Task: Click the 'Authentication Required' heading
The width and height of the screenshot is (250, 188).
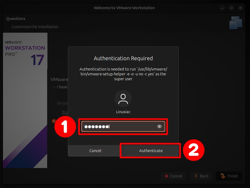Action: coord(123,58)
